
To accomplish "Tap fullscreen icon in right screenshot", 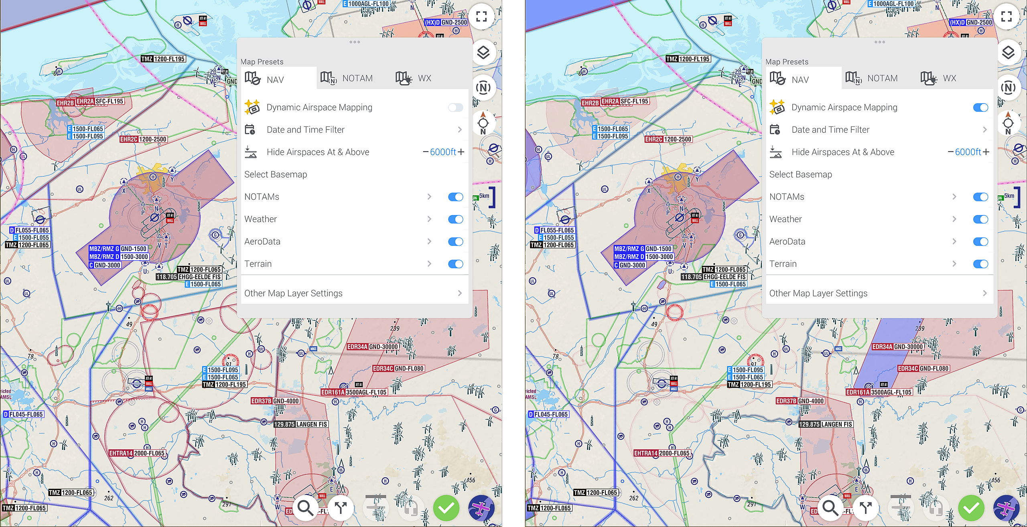I will pyautogui.click(x=1007, y=16).
